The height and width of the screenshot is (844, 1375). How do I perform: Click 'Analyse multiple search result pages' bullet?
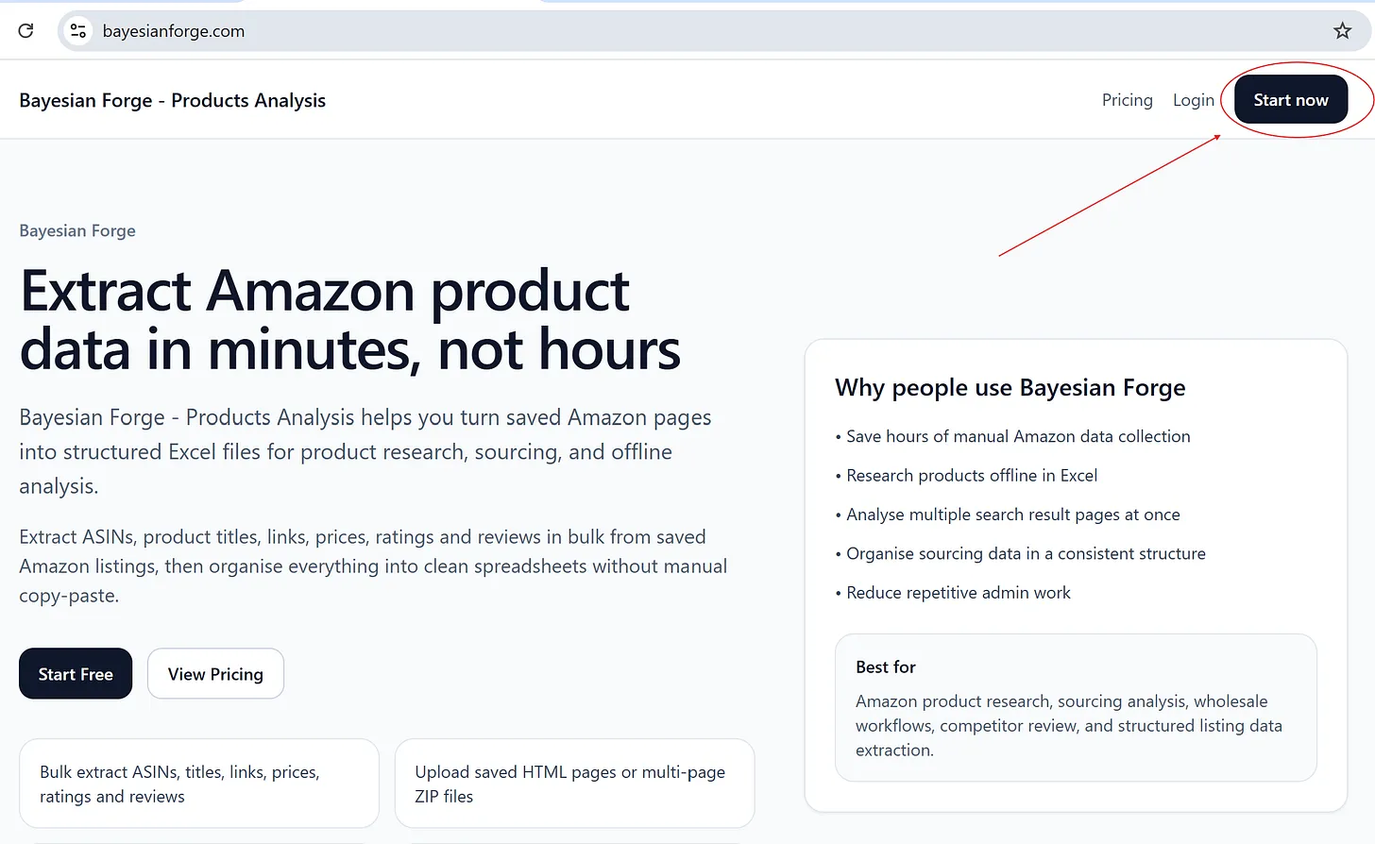coord(1012,515)
